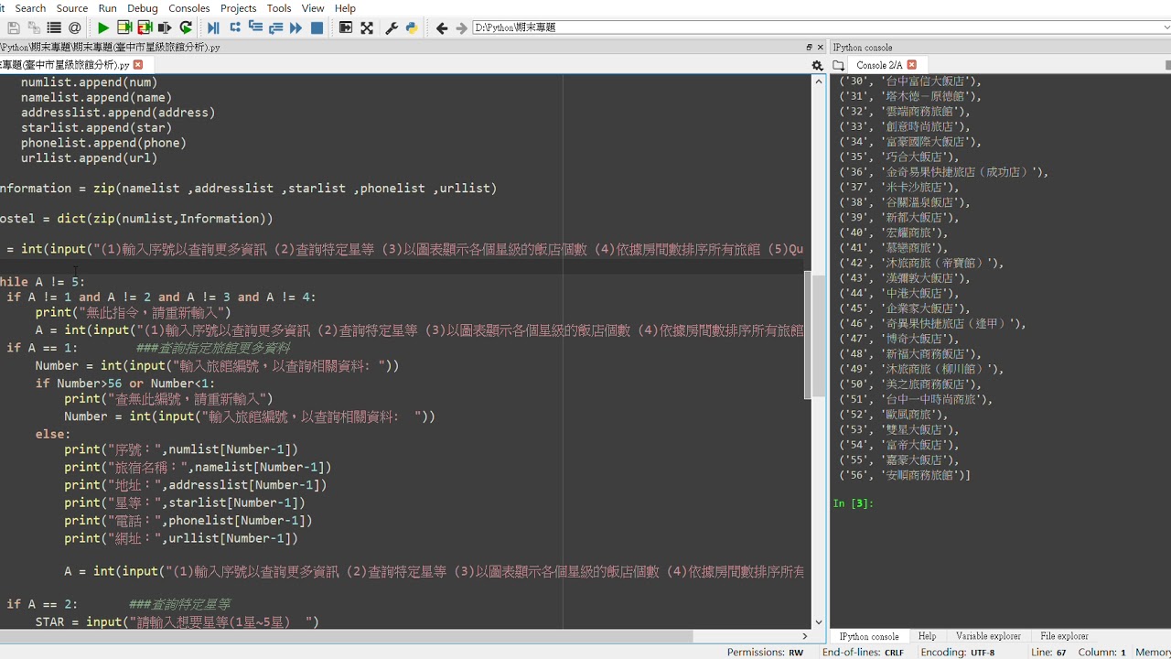Click the debugger Step icon
The width and height of the screenshot is (1171, 659).
(x=235, y=28)
